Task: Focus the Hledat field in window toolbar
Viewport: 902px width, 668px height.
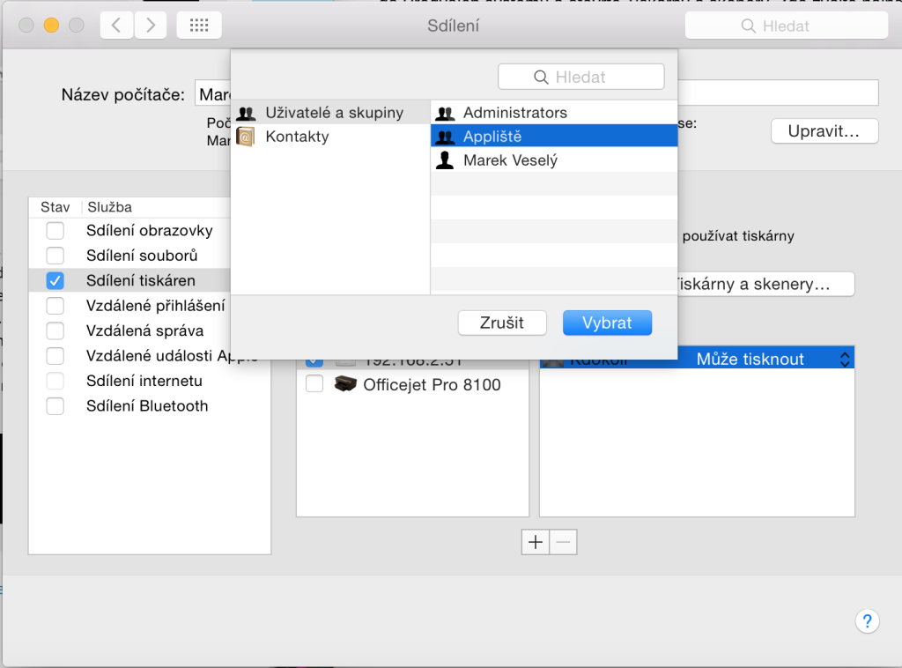Action: (x=787, y=26)
